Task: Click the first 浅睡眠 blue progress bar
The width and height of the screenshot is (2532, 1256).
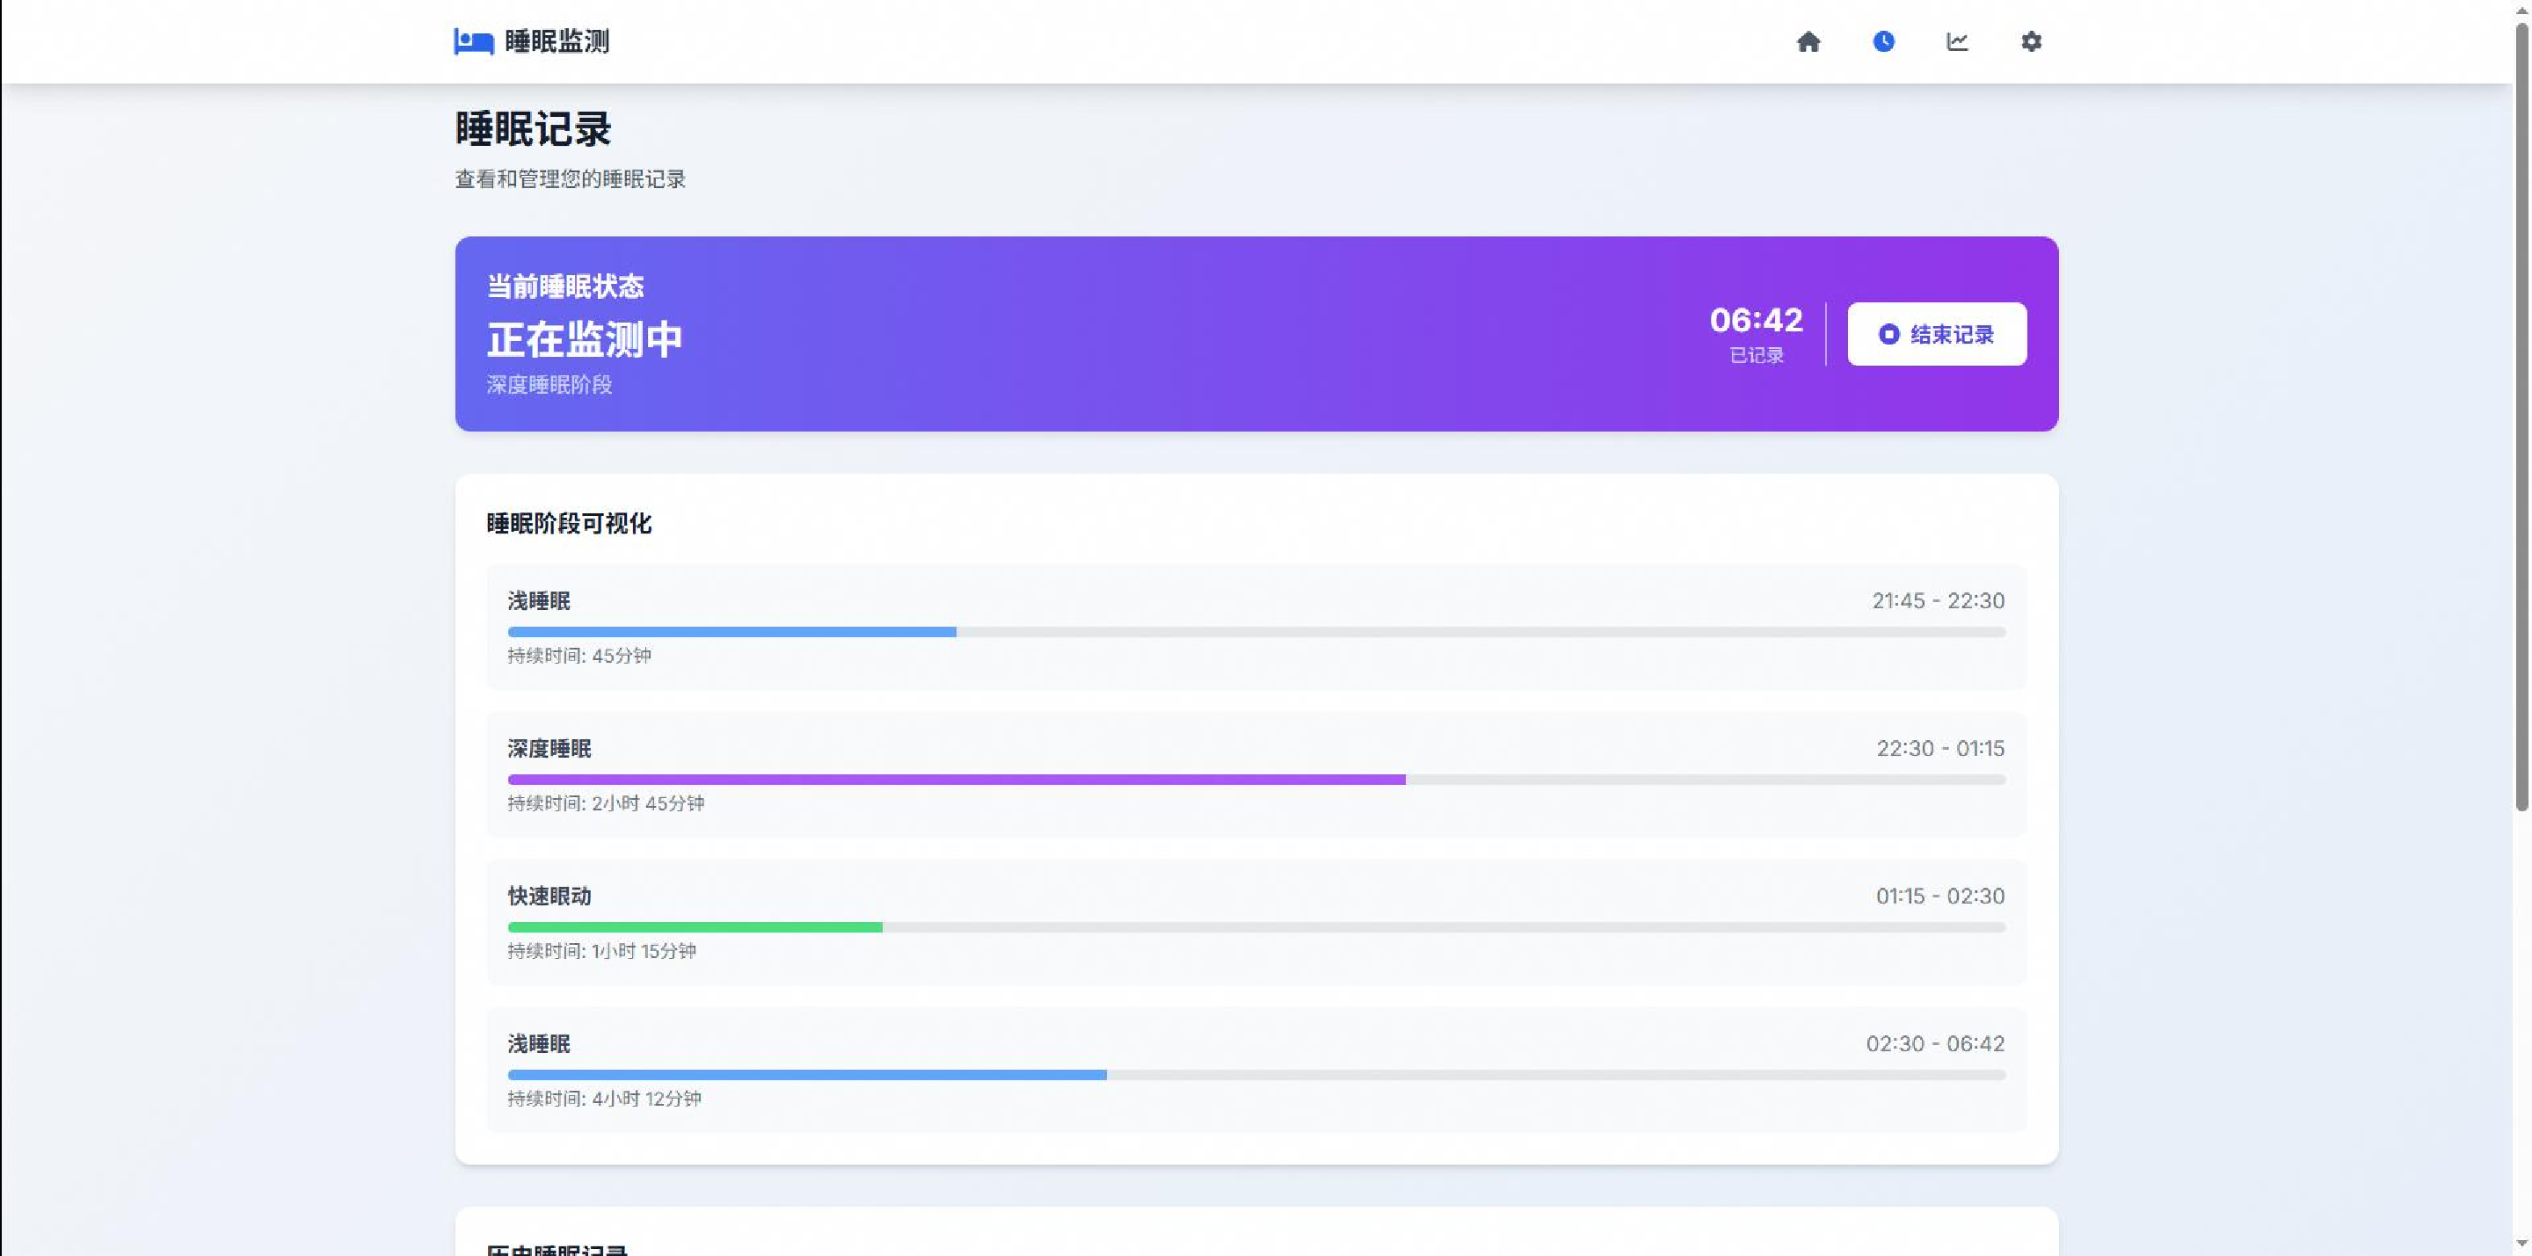Action: [731, 632]
